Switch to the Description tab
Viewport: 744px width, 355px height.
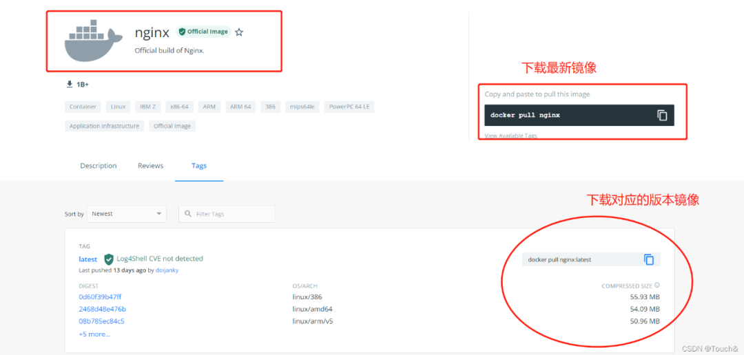click(99, 165)
